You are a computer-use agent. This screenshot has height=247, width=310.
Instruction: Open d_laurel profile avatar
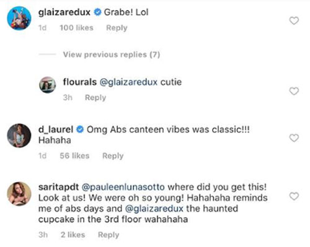19,136
